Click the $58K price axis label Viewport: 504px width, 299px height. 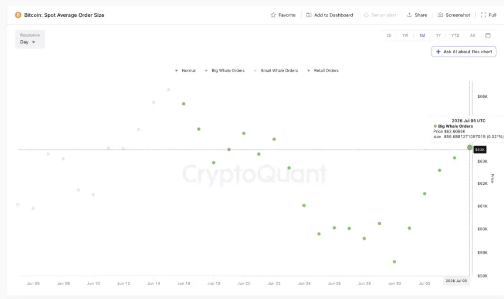coord(482,276)
